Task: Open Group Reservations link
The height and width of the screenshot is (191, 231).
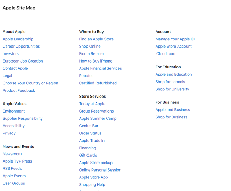Action: tap(96, 111)
